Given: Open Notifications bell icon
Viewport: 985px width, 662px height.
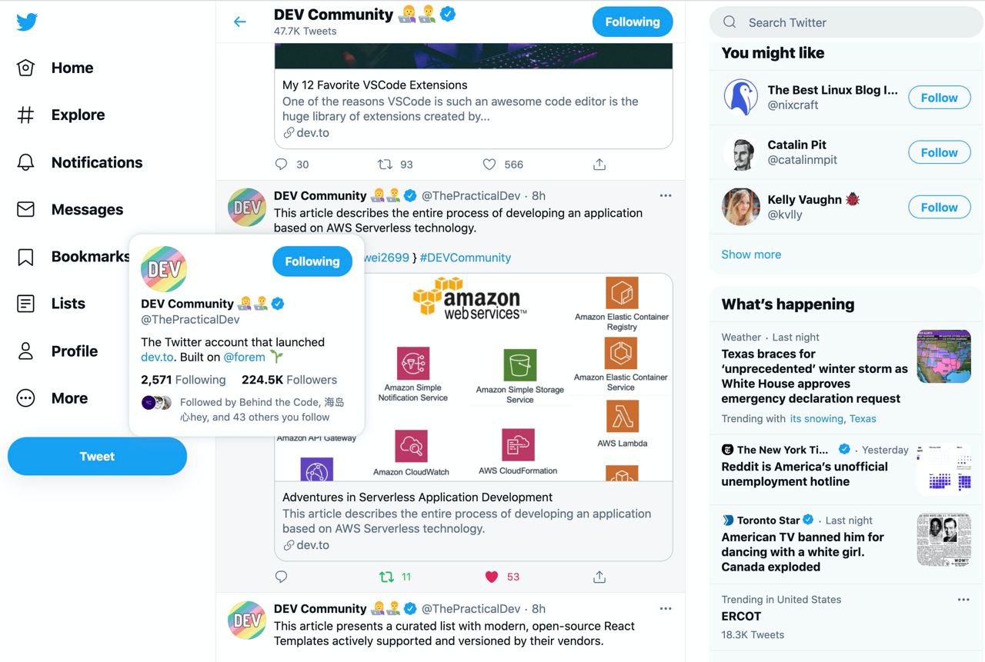Looking at the screenshot, I should (x=26, y=162).
